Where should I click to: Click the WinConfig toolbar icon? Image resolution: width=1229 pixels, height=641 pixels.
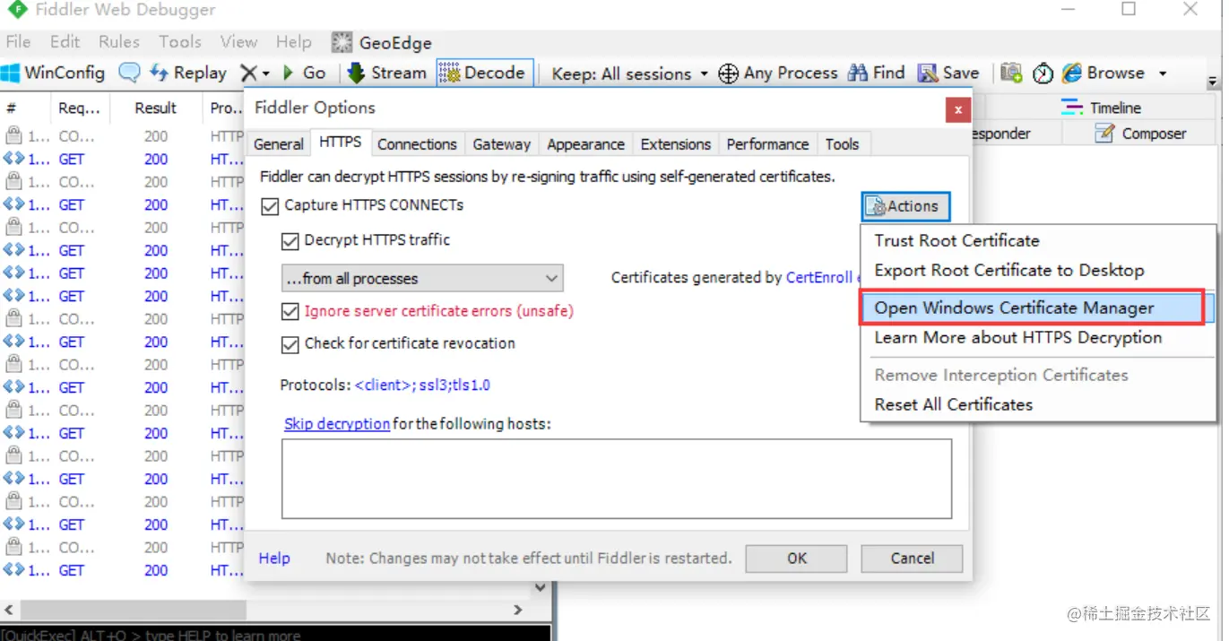tap(12, 73)
